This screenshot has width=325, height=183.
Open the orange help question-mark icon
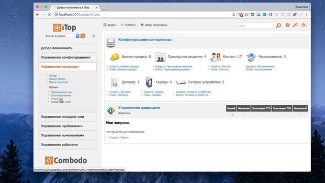[287, 25]
